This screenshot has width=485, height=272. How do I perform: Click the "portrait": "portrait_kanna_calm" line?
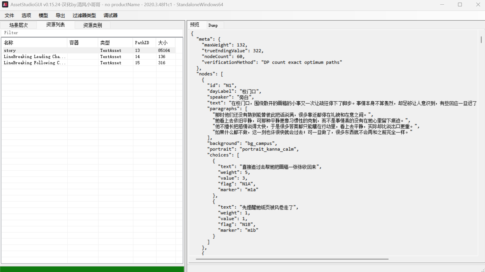pos(253,149)
